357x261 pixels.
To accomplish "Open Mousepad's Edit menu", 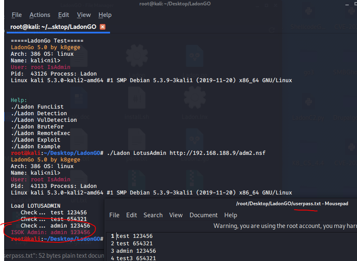I will [132, 215].
